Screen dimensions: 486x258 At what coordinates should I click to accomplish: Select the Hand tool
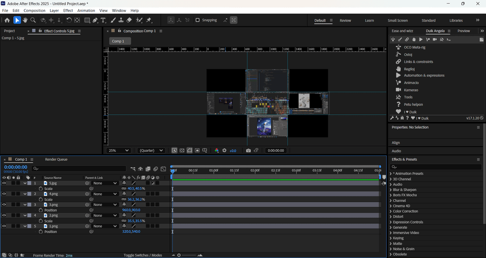pos(25,20)
